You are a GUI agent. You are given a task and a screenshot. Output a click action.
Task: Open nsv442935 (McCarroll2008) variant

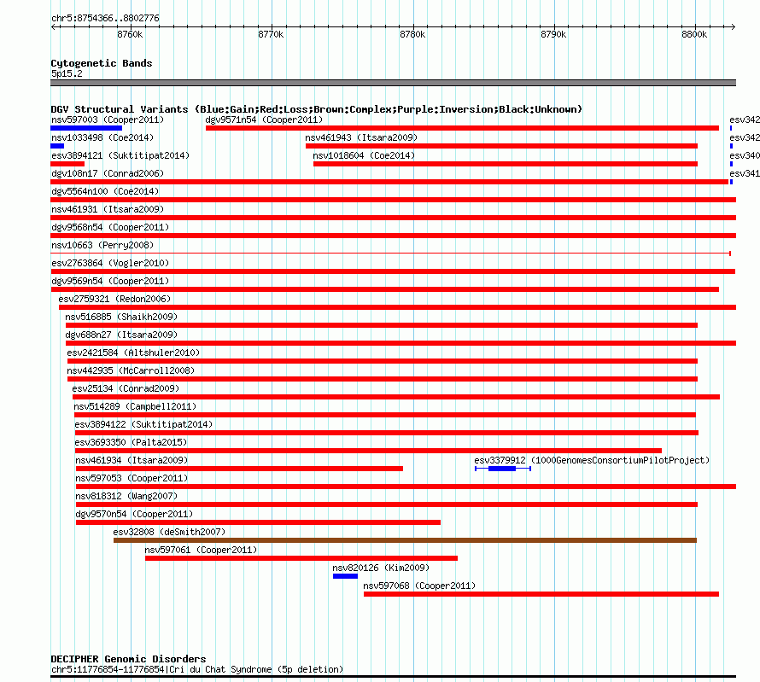point(131,370)
